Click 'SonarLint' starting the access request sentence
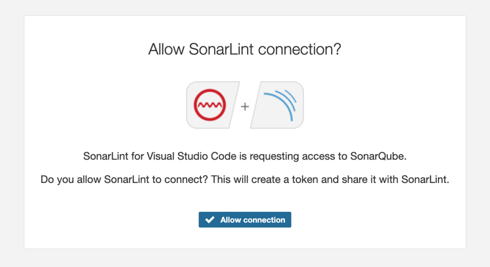This screenshot has height=267, width=490. [x=106, y=156]
